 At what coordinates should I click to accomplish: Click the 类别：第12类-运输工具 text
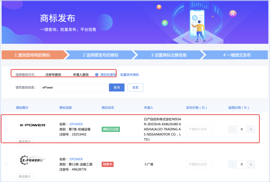76,164
